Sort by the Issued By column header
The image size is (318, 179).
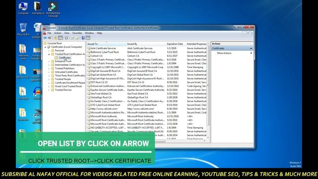(146, 44)
